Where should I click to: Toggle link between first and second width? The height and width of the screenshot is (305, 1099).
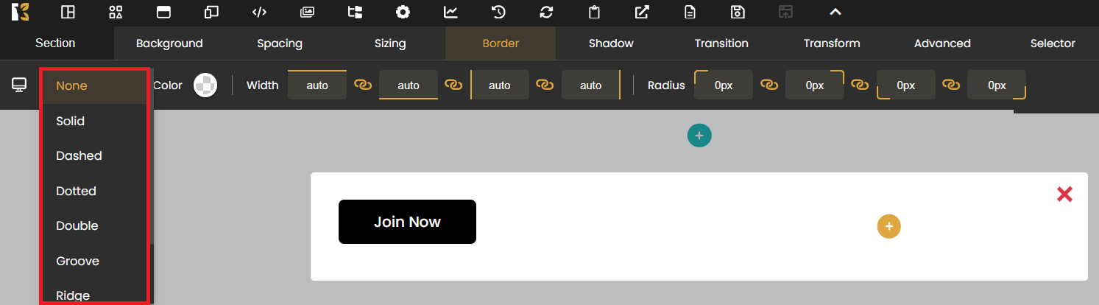pyautogui.click(x=363, y=85)
